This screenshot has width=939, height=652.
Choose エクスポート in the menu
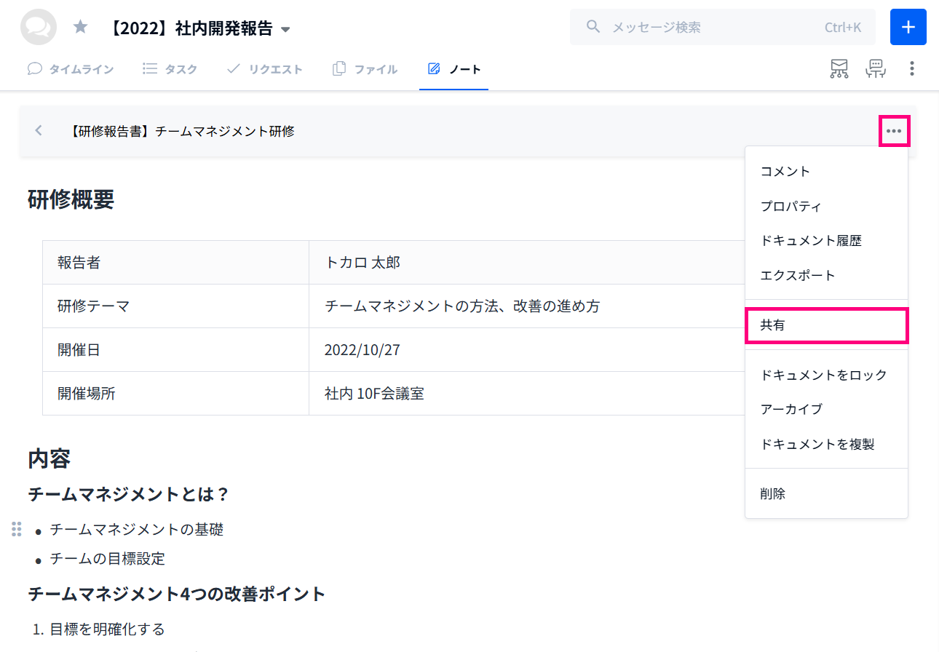798,276
